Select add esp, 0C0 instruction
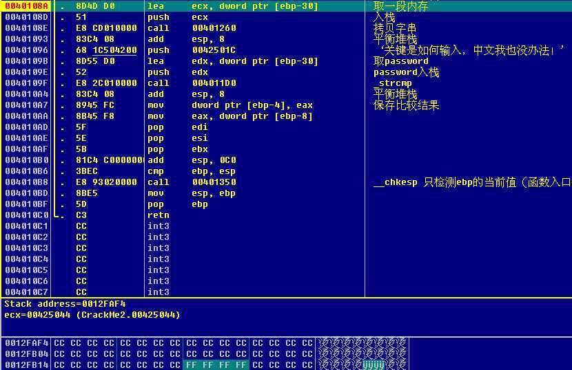Image resolution: width=572 pixels, height=370 pixels. pos(192,160)
